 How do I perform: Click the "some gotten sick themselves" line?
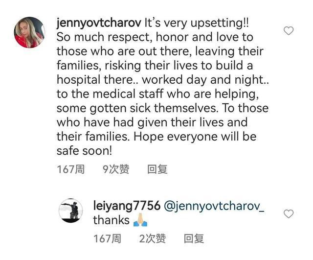[136, 108]
